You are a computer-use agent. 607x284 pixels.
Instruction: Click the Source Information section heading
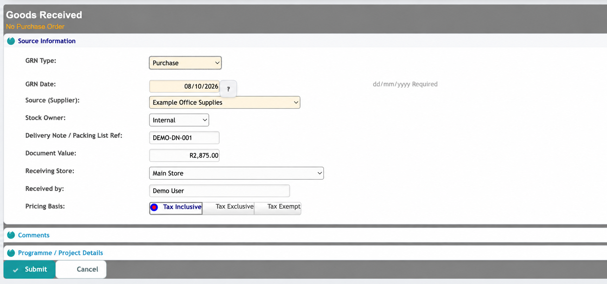tap(47, 41)
